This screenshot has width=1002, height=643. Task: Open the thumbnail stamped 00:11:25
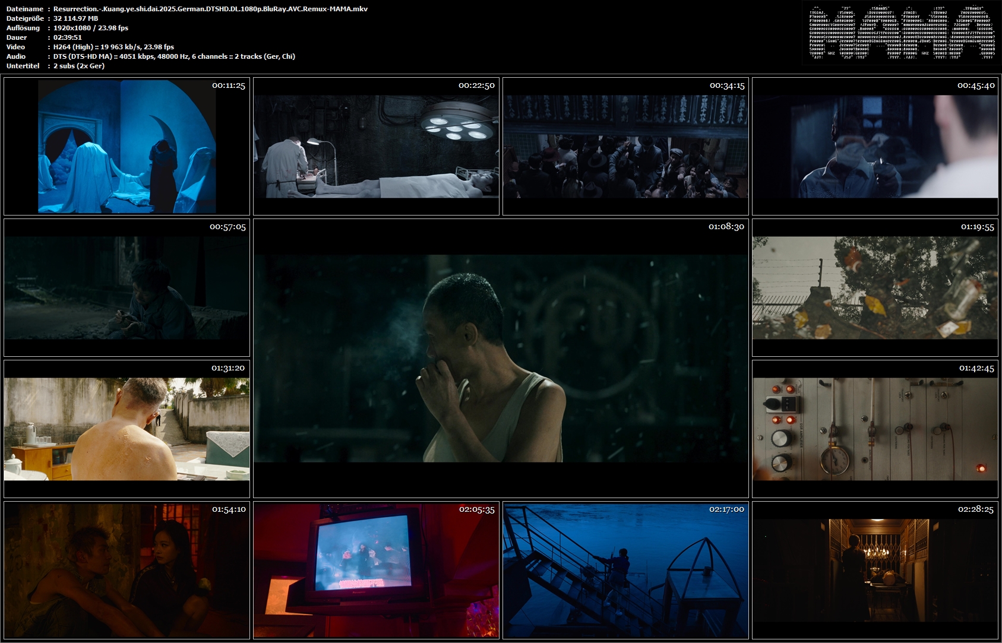pos(127,146)
